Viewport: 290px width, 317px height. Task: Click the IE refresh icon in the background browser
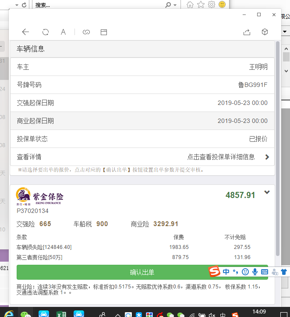click(24, 5)
